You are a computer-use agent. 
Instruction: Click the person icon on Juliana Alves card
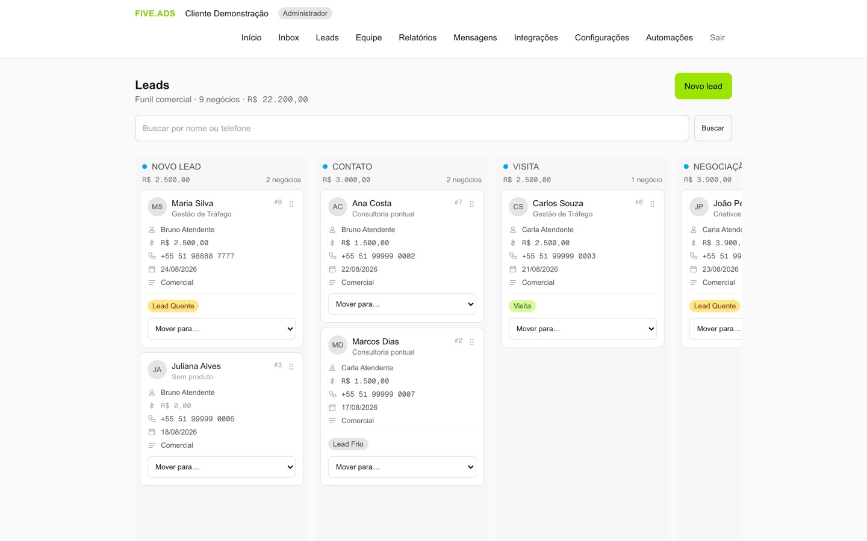click(152, 393)
